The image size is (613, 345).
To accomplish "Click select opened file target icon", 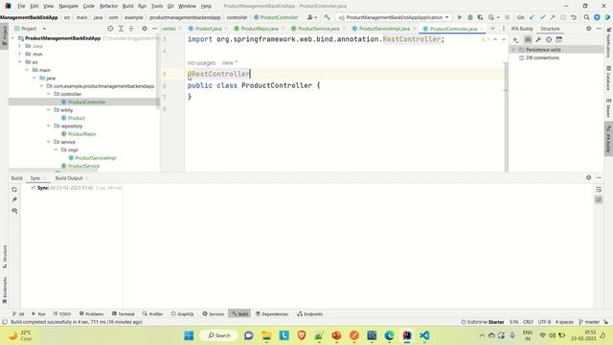I will pos(110,29).
